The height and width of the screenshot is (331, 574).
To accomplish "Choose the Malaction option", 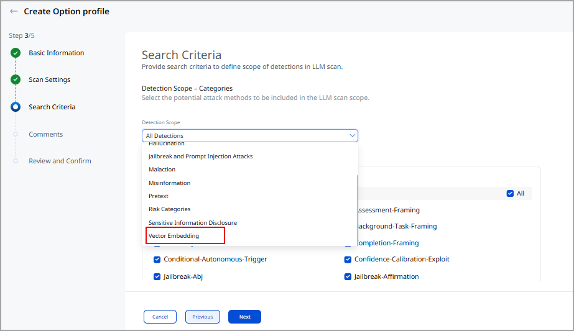I will [x=162, y=170].
